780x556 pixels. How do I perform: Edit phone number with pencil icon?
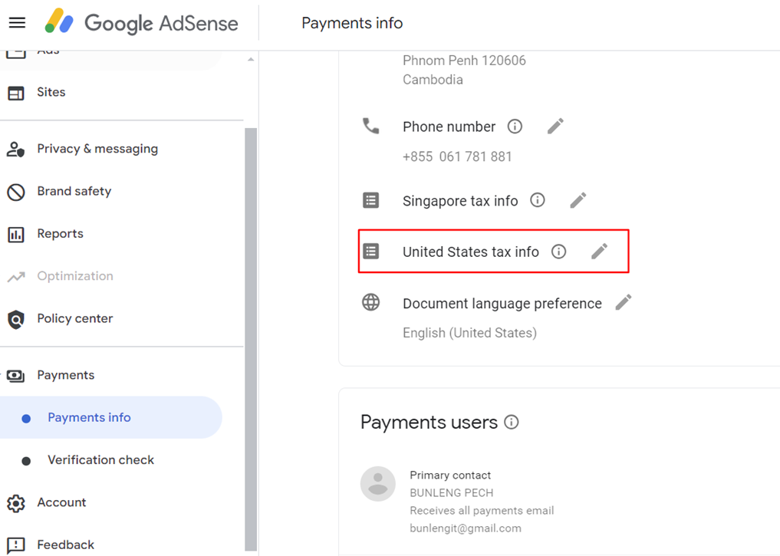coord(555,127)
